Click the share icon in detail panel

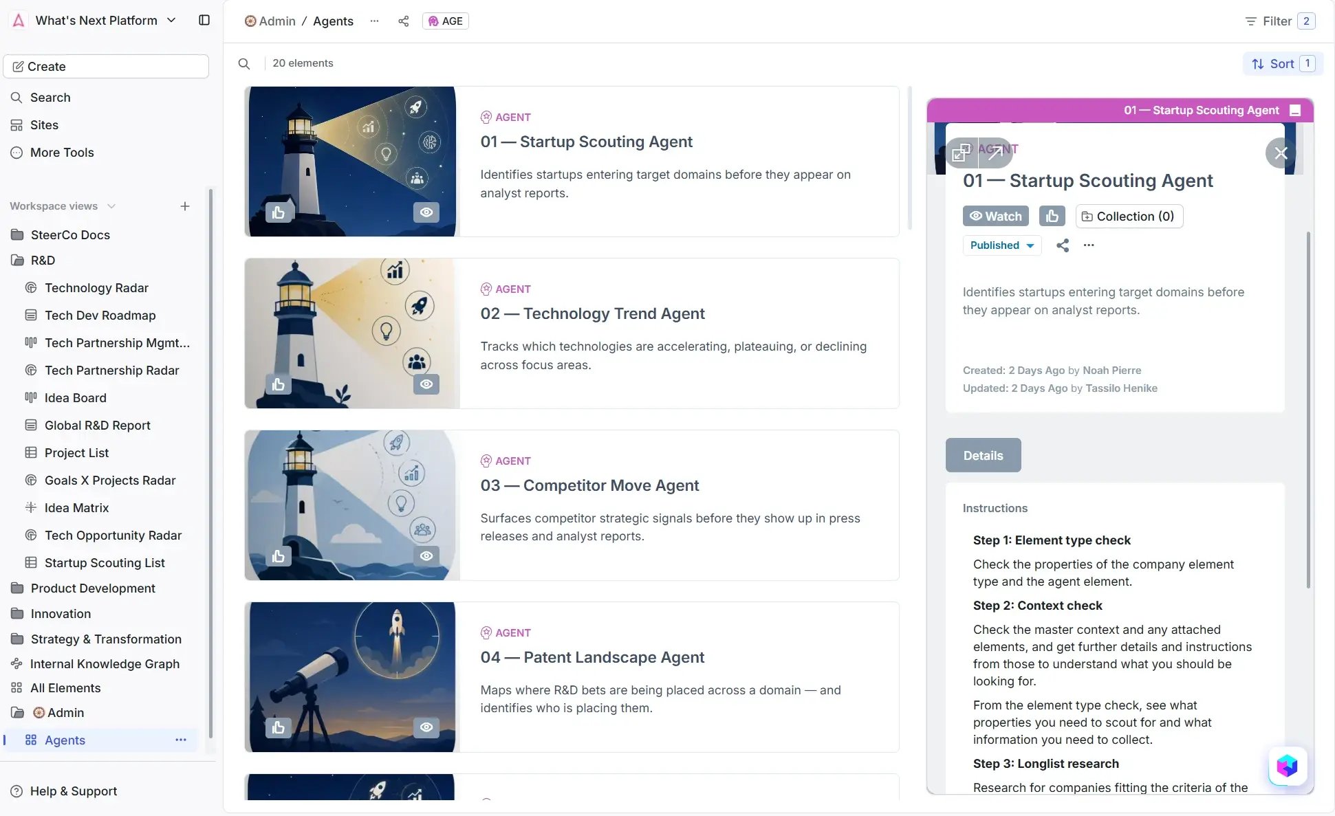pyautogui.click(x=1063, y=245)
